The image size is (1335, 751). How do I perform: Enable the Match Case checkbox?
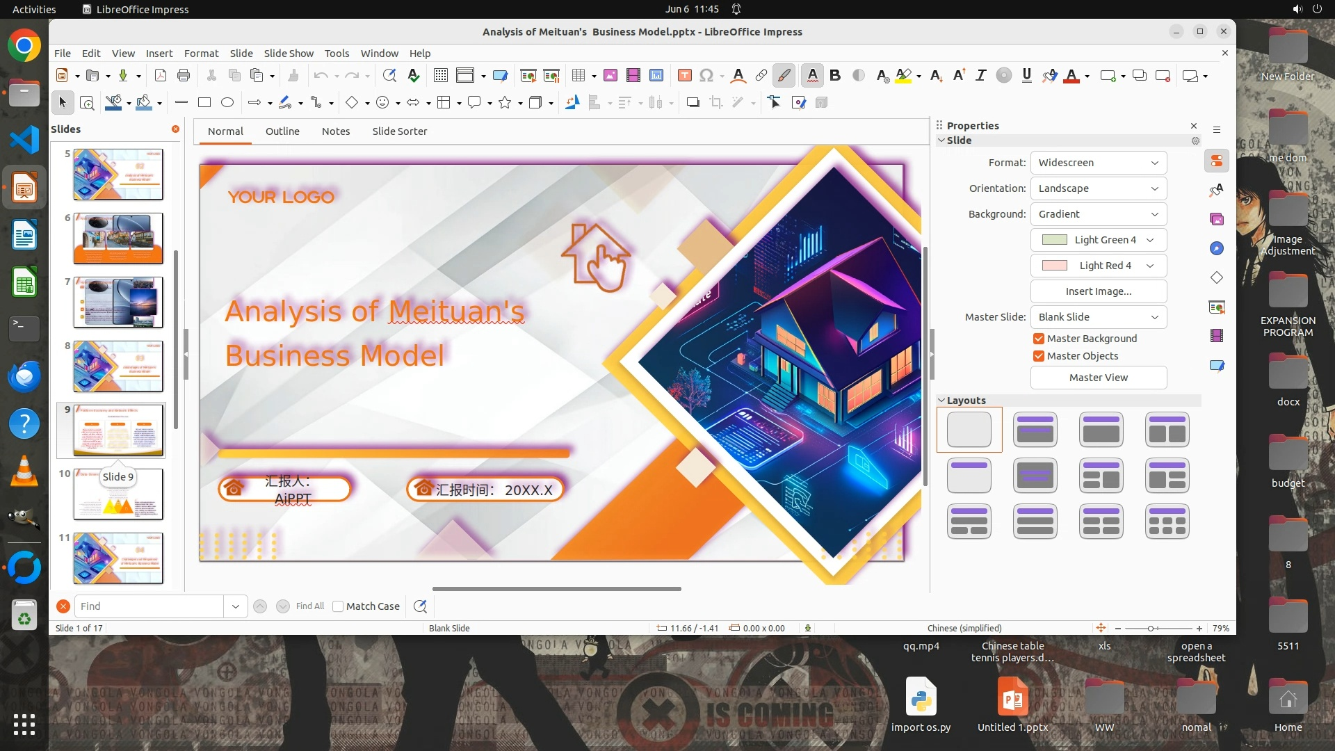[x=338, y=606]
